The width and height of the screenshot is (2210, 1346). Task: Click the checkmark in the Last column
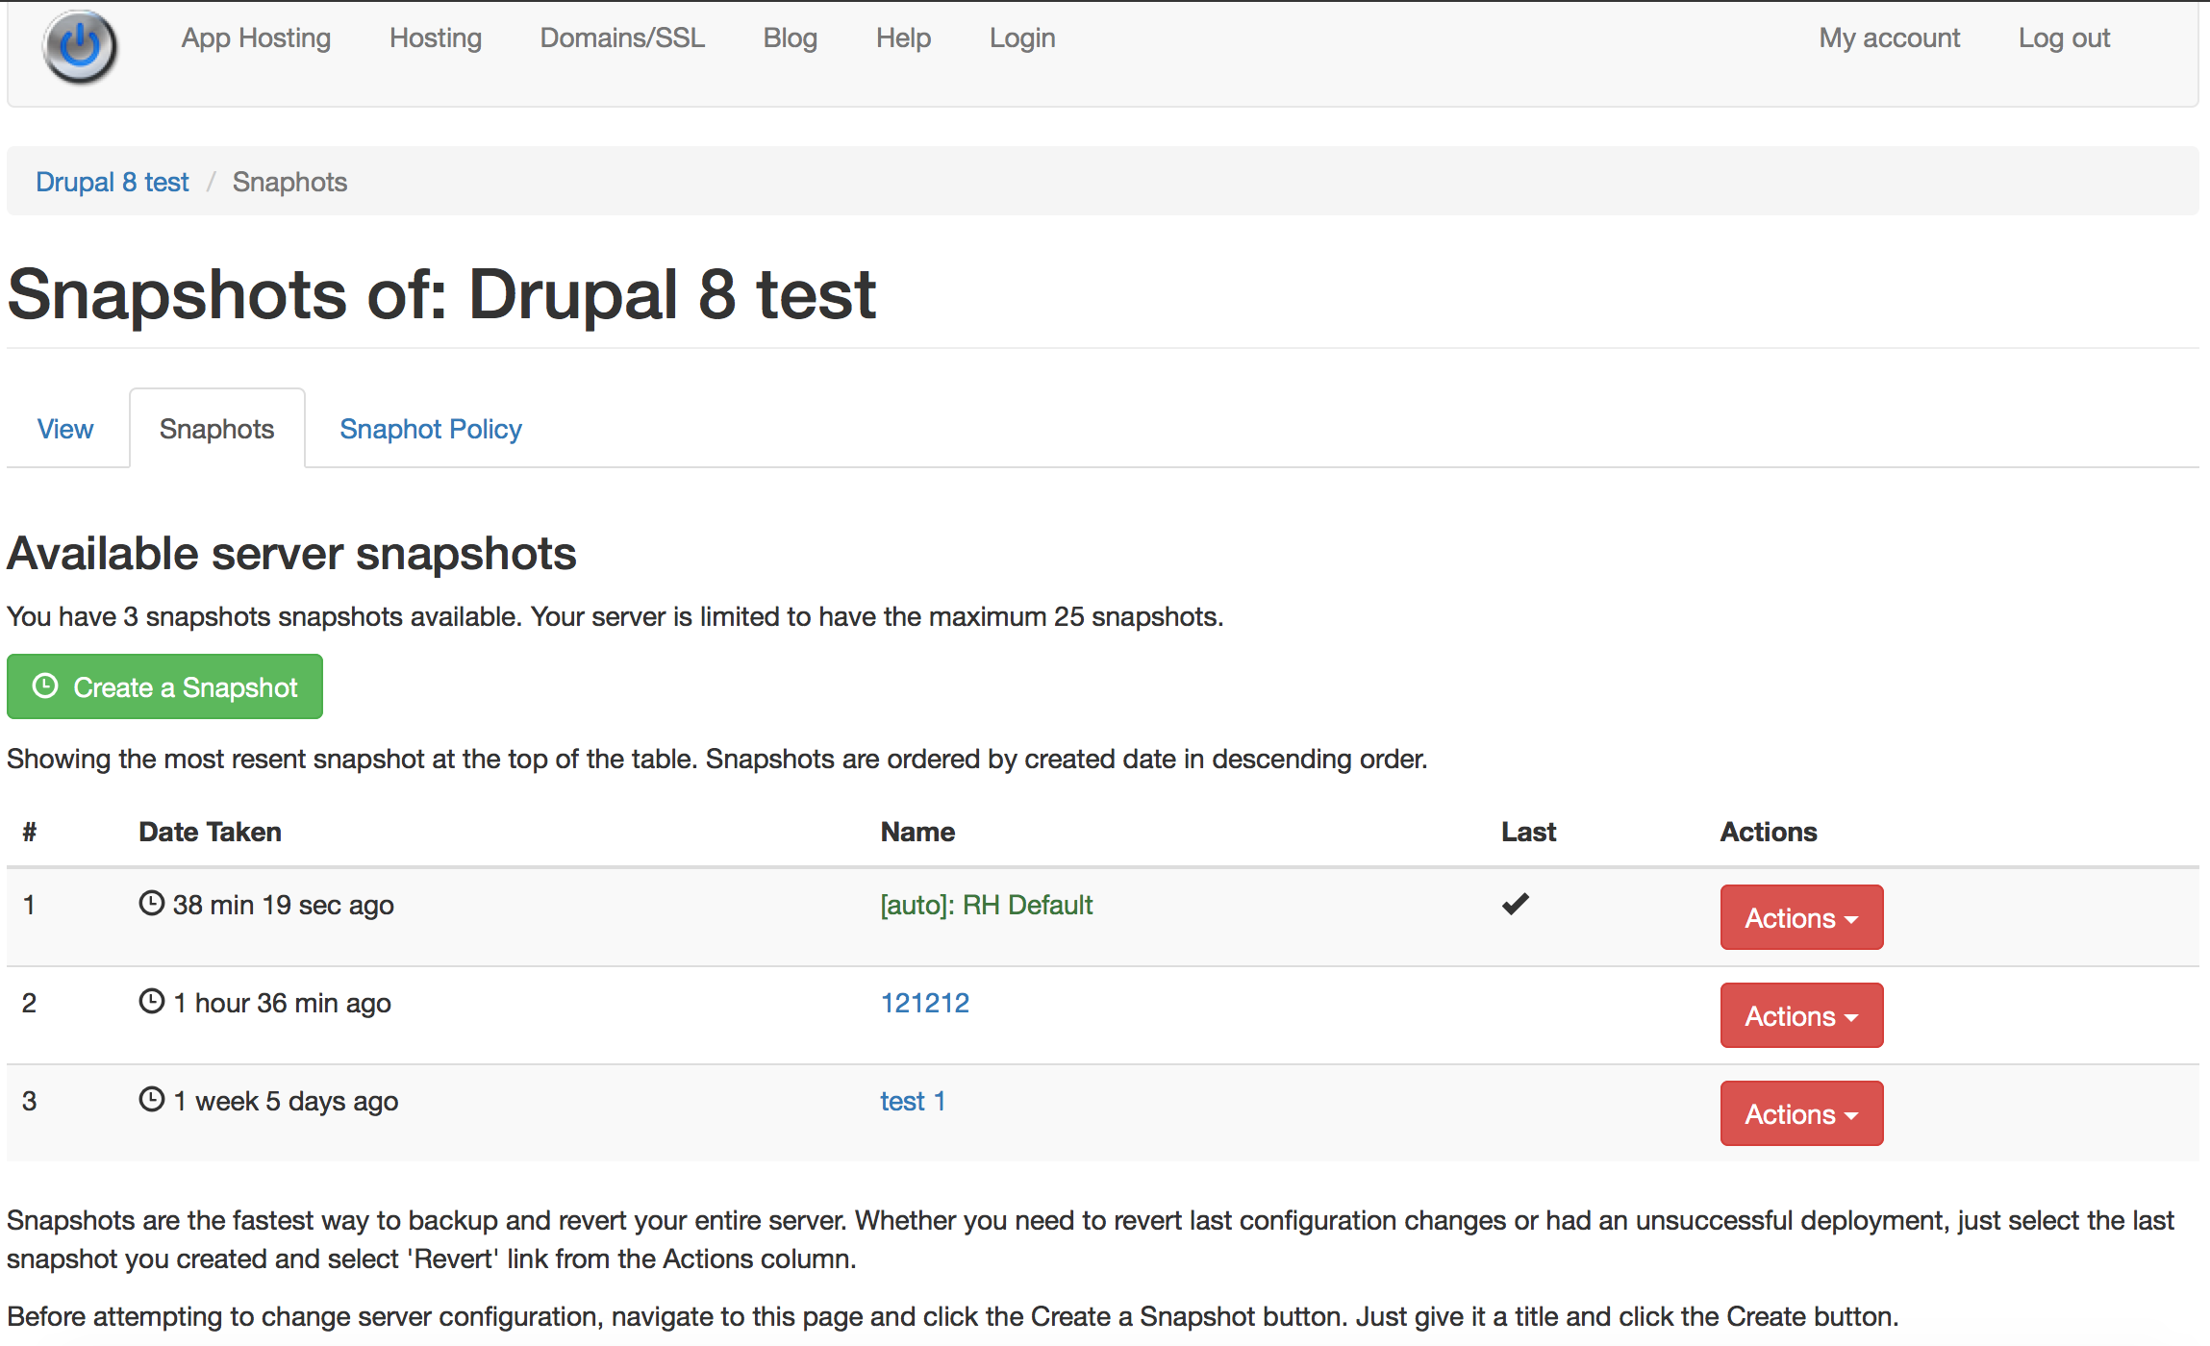[1516, 904]
